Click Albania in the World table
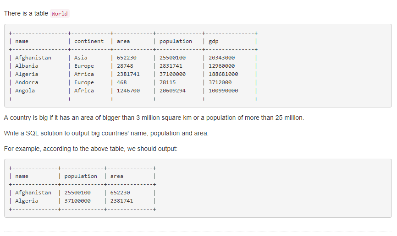This screenshot has height=236, width=397. pos(27,66)
